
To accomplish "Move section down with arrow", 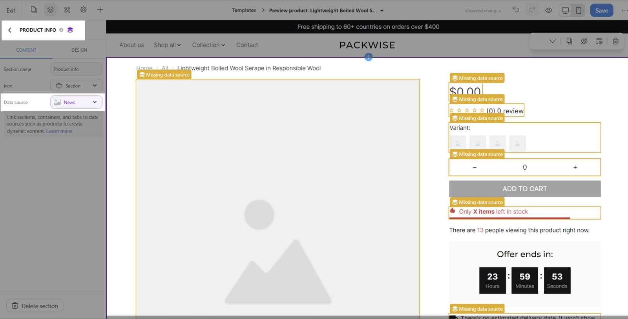I will coord(552,41).
